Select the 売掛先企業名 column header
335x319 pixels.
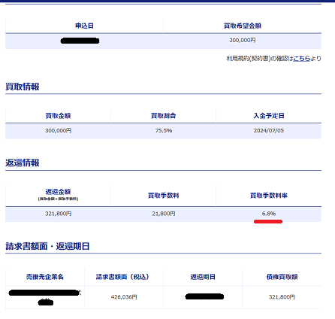(45, 277)
